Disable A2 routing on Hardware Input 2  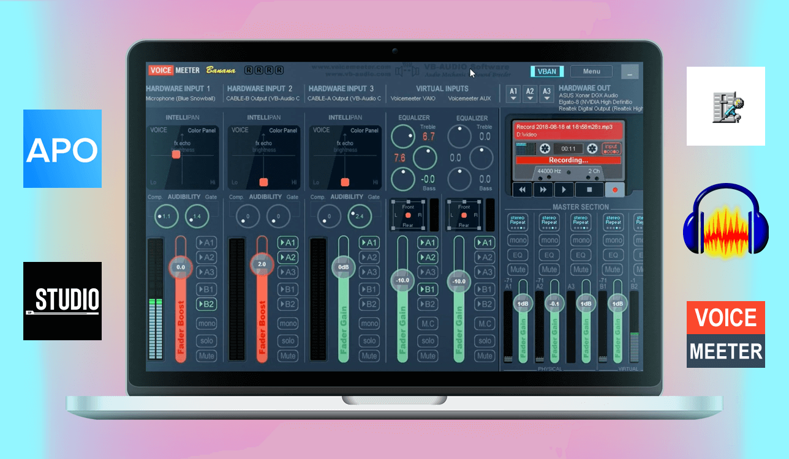pyautogui.click(x=288, y=258)
